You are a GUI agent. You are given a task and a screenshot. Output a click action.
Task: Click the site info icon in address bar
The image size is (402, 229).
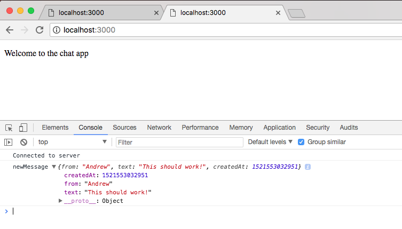coord(57,30)
